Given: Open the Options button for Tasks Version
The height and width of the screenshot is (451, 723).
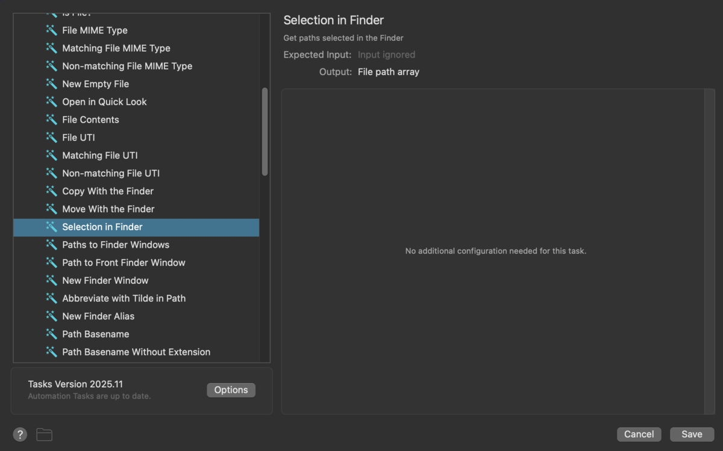Looking at the screenshot, I should click(x=231, y=390).
